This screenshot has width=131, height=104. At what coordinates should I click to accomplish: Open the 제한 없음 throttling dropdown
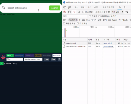point(117,12)
